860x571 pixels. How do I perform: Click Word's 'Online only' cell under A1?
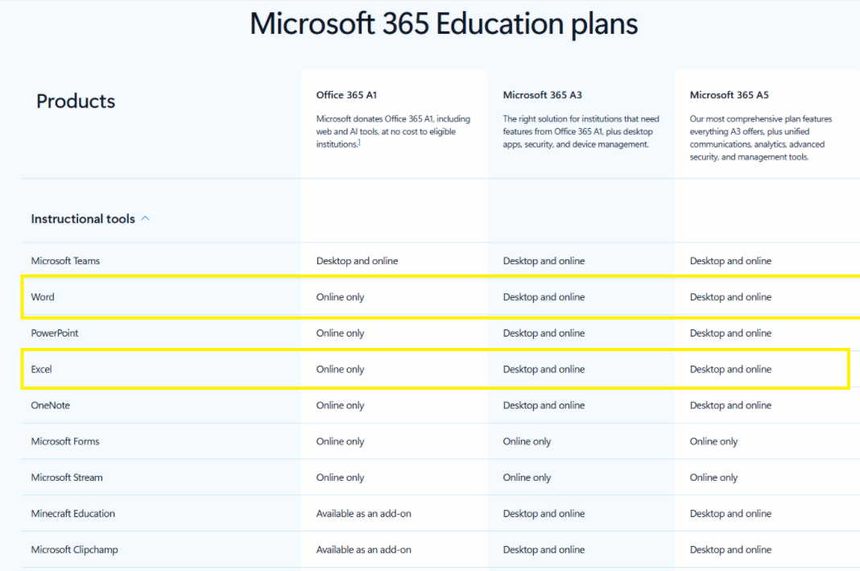pyautogui.click(x=340, y=296)
